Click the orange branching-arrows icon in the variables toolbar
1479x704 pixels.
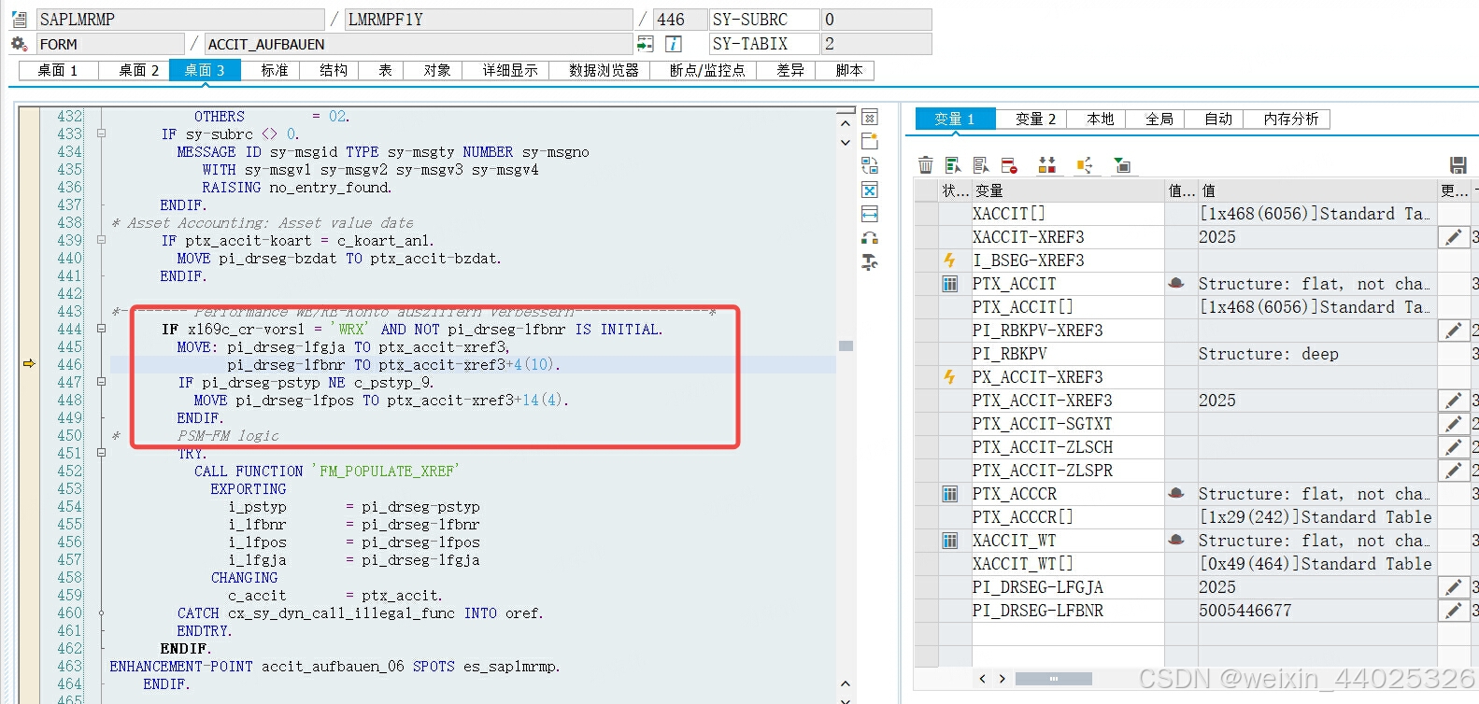1085,165
